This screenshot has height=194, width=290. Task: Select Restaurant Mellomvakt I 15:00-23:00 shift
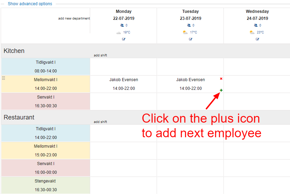(46, 150)
